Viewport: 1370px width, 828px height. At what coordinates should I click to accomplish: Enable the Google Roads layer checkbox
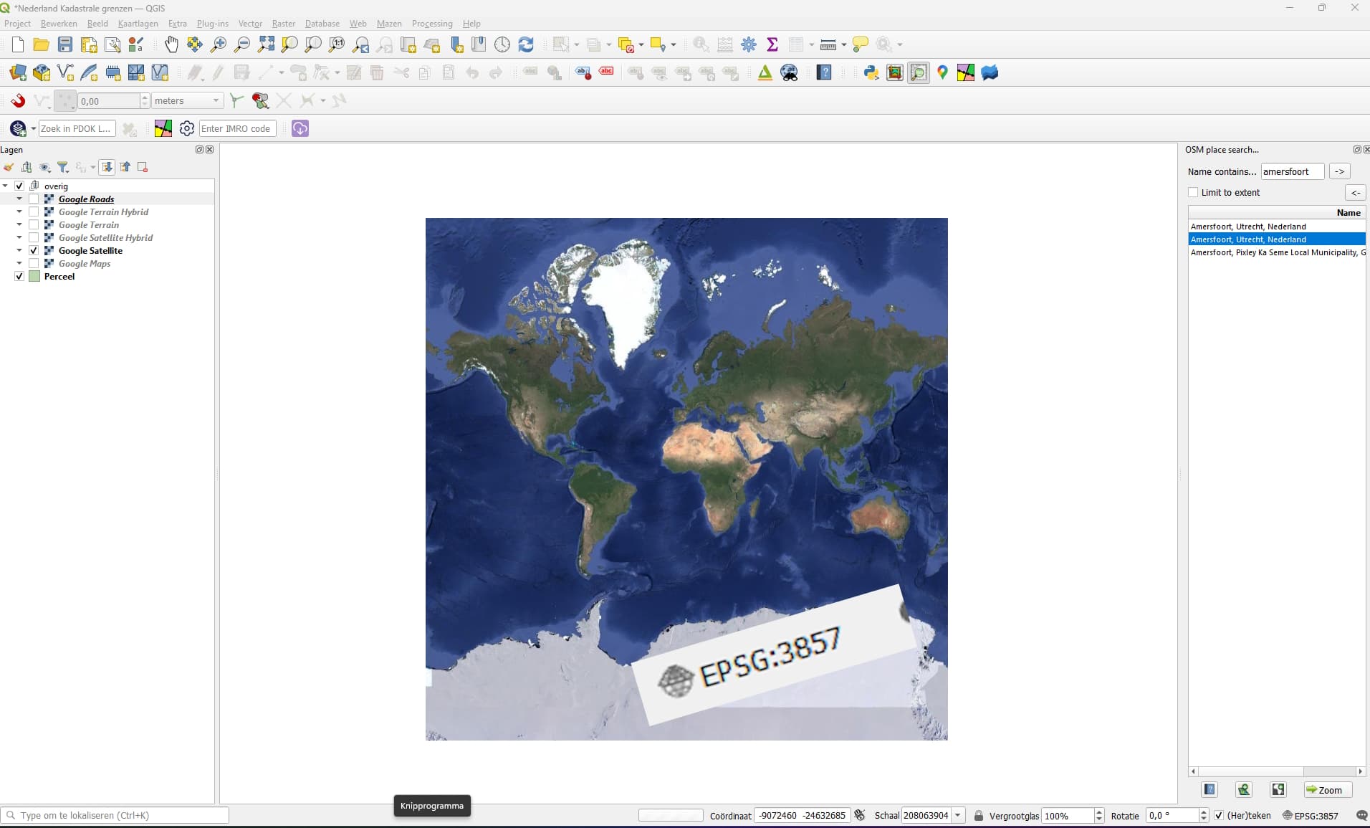tap(34, 199)
